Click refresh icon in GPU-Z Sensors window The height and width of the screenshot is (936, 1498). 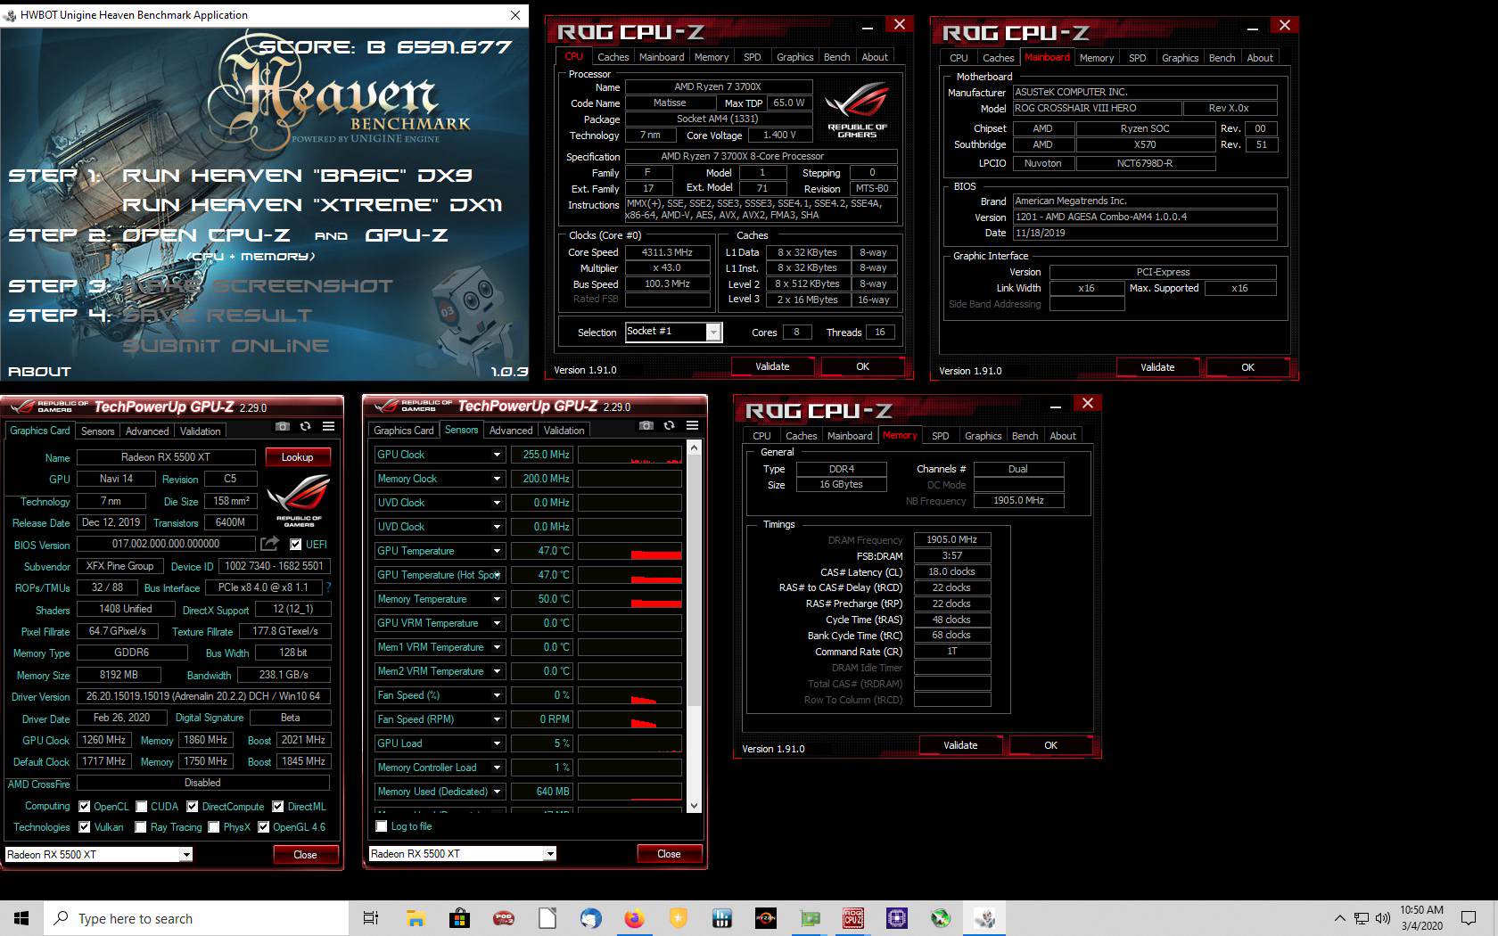coord(669,426)
